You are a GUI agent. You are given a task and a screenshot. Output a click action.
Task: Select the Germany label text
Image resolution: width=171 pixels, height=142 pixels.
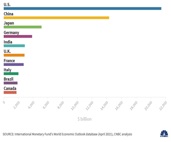(11, 32)
